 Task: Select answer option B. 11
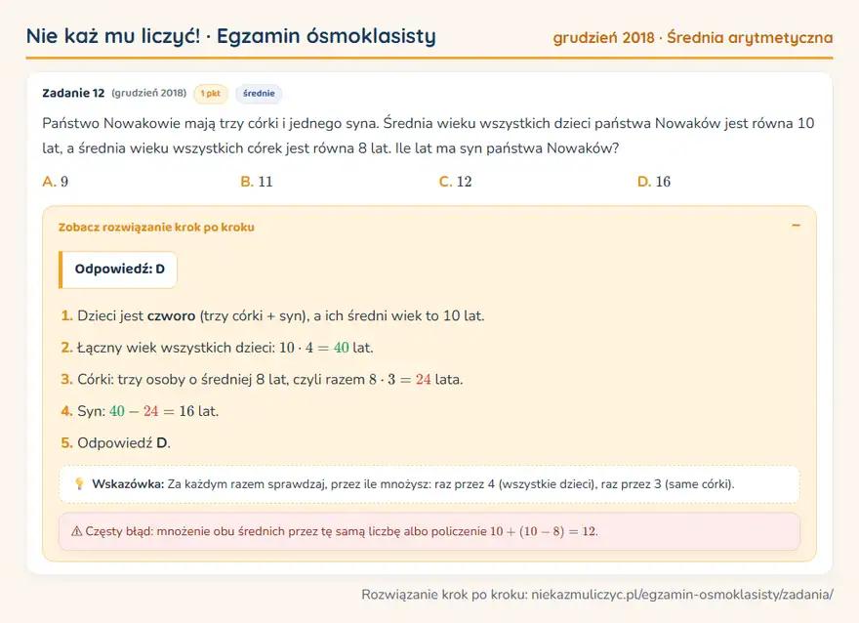257,182
